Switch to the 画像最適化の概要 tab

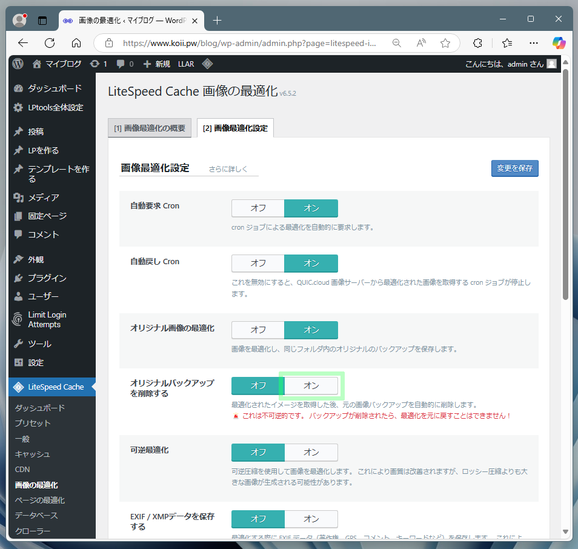coord(150,128)
